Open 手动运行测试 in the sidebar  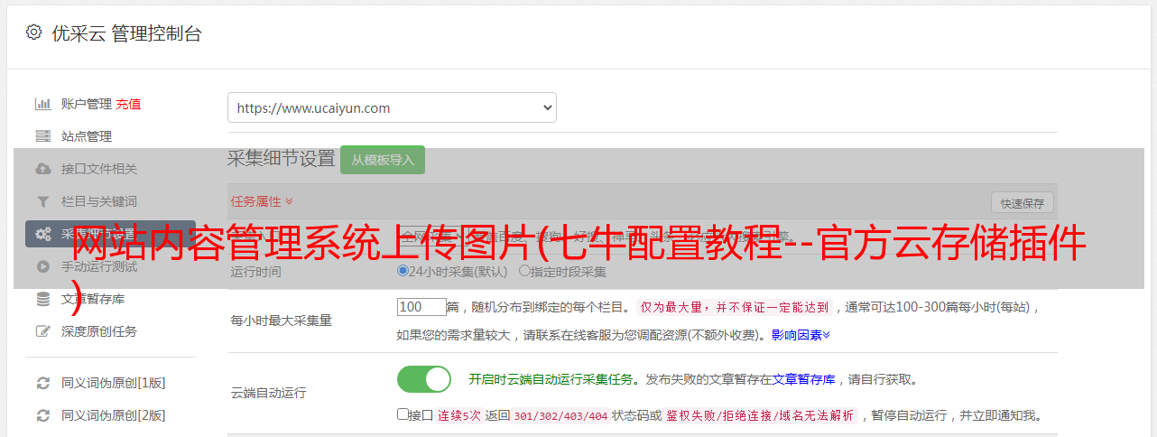click(x=99, y=266)
